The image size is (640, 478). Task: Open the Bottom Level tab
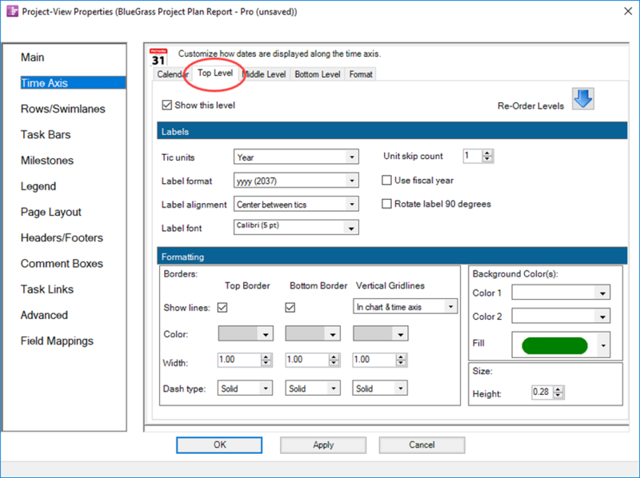[317, 74]
